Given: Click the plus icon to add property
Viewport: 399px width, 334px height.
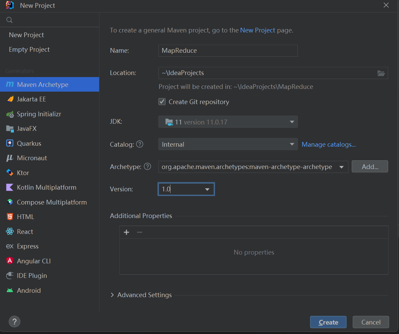Looking at the screenshot, I should point(126,232).
